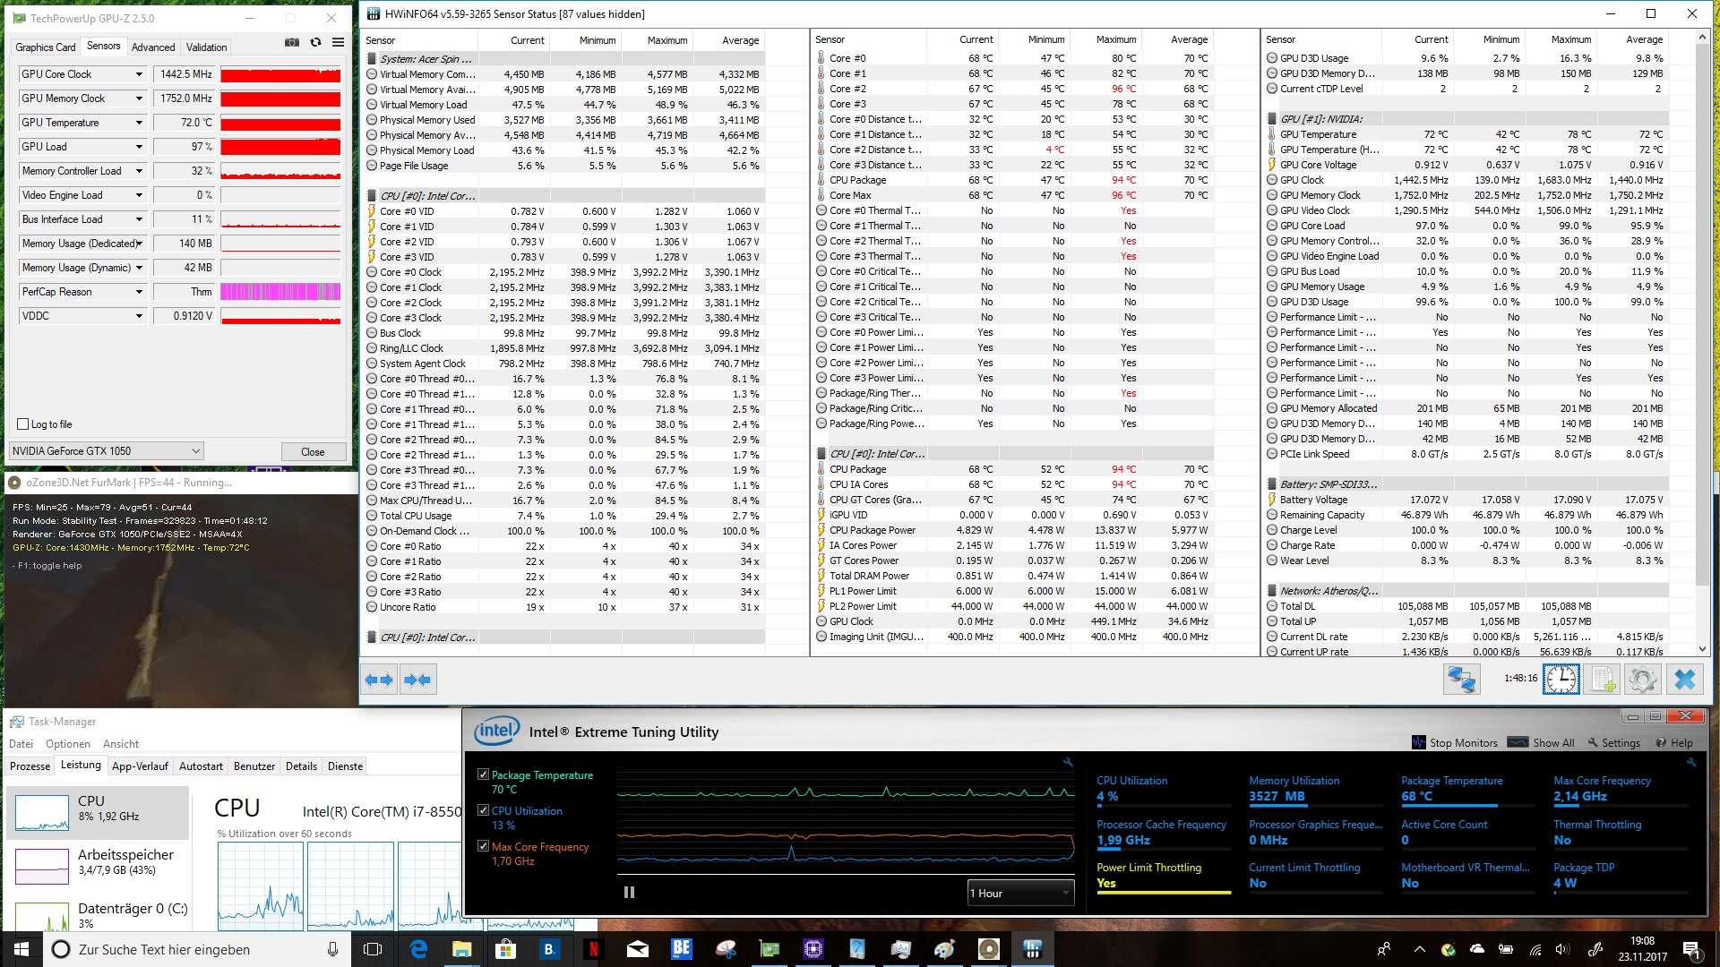Open the GPU Memory Clock dropdown in GPU-Z

pos(139,98)
